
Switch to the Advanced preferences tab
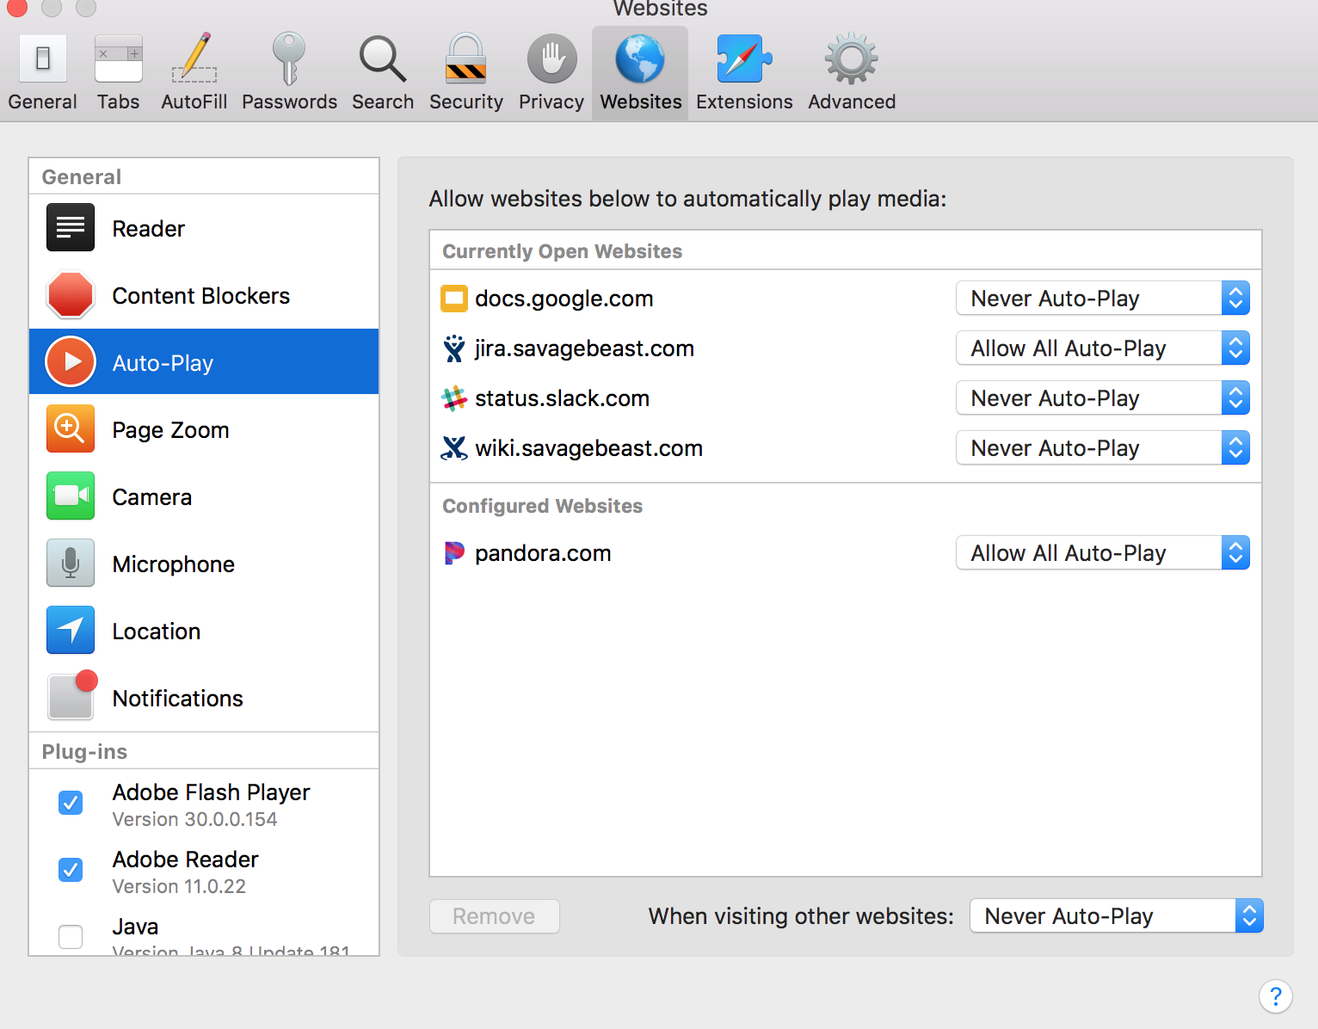click(x=852, y=73)
